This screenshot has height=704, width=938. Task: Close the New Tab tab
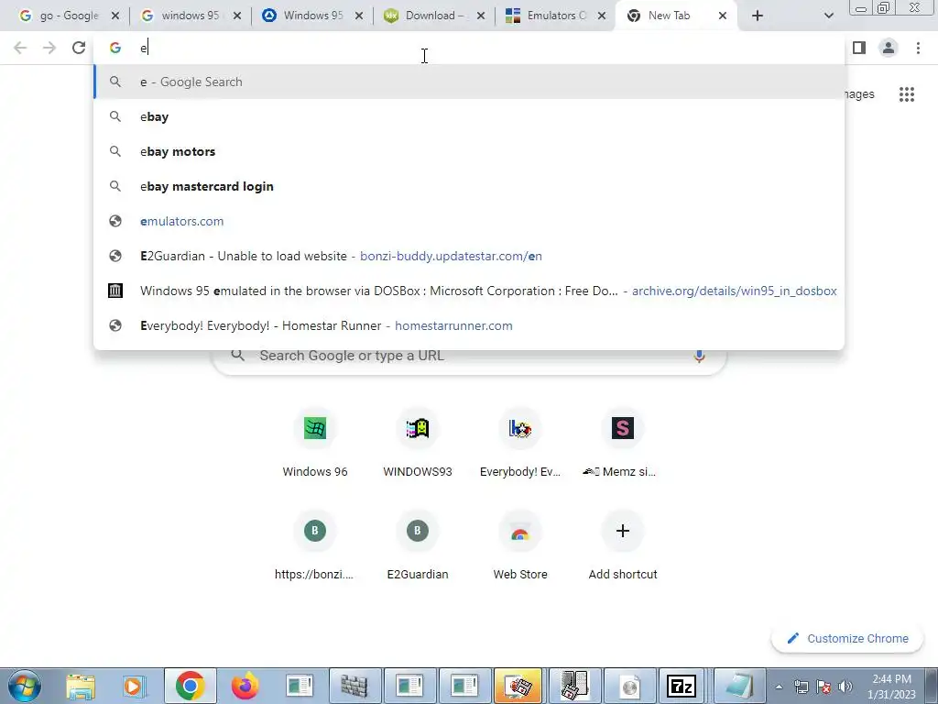coord(723,16)
